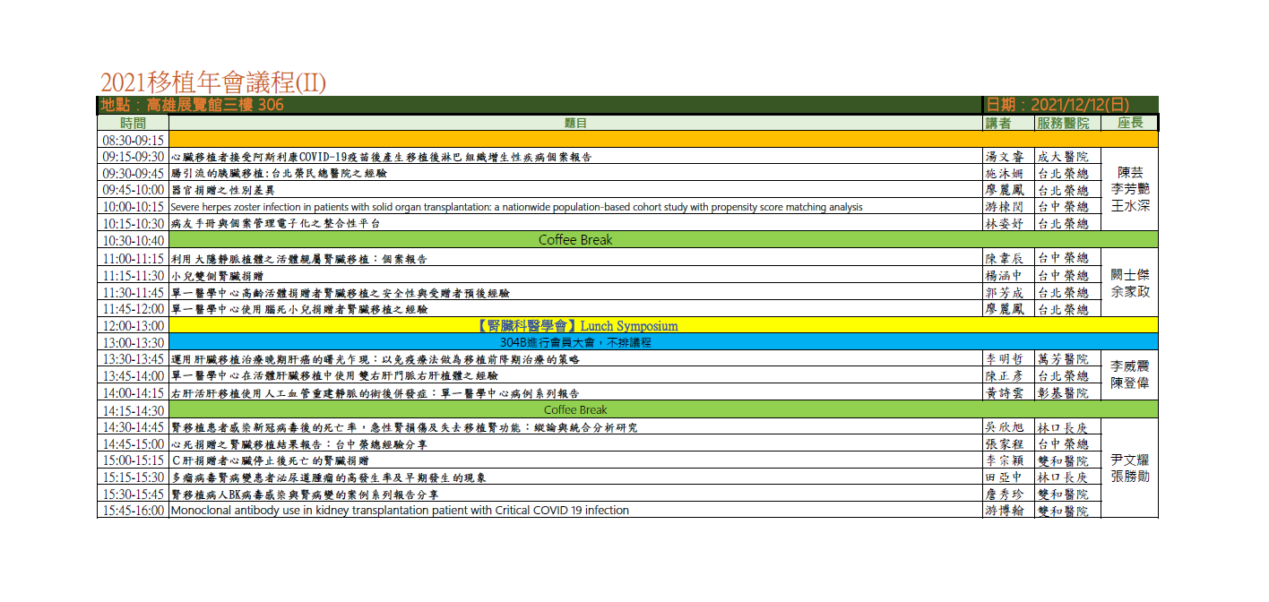The width and height of the screenshot is (1269, 602).
Task: Click chairperson name '李威震'
Action: tap(1130, 366)
